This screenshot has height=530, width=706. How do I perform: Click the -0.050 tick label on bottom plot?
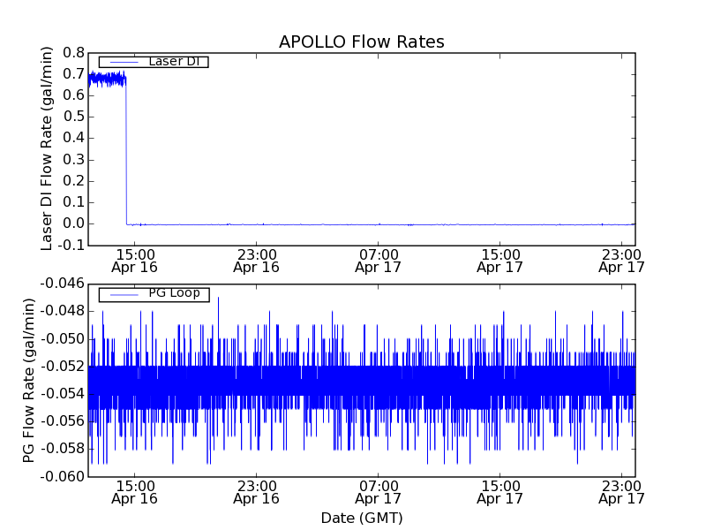point(62,339)
